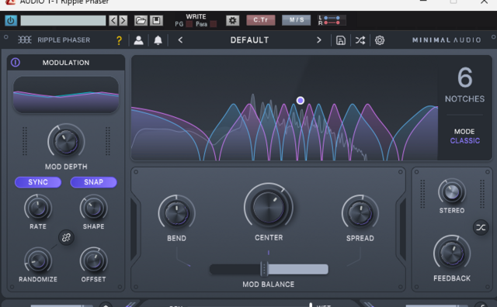Go to next host preset arrow
This screenshot has height=307, width=497.
(123, 21)
